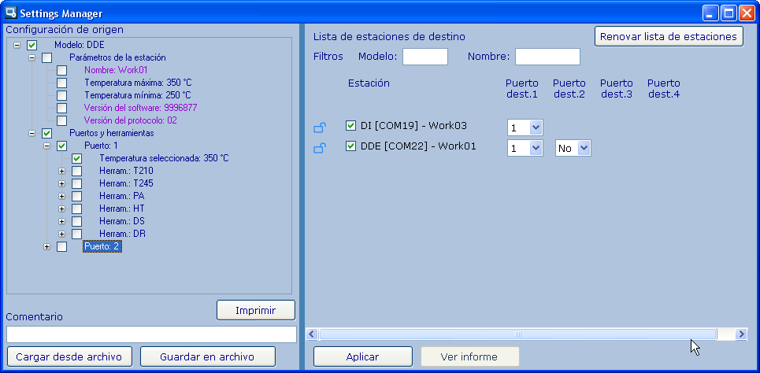
Task: Focus the Nombre filter field
Action: pyautogui.click(x=547, y=57)
